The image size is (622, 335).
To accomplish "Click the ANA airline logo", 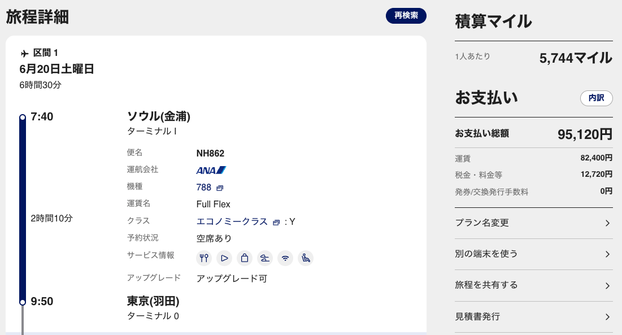I will point(211,170).
